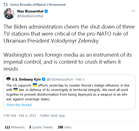View the 268 Likes list
Image resolution: width=139 pixels, height=131 pixels.
(x=64, y=127)
